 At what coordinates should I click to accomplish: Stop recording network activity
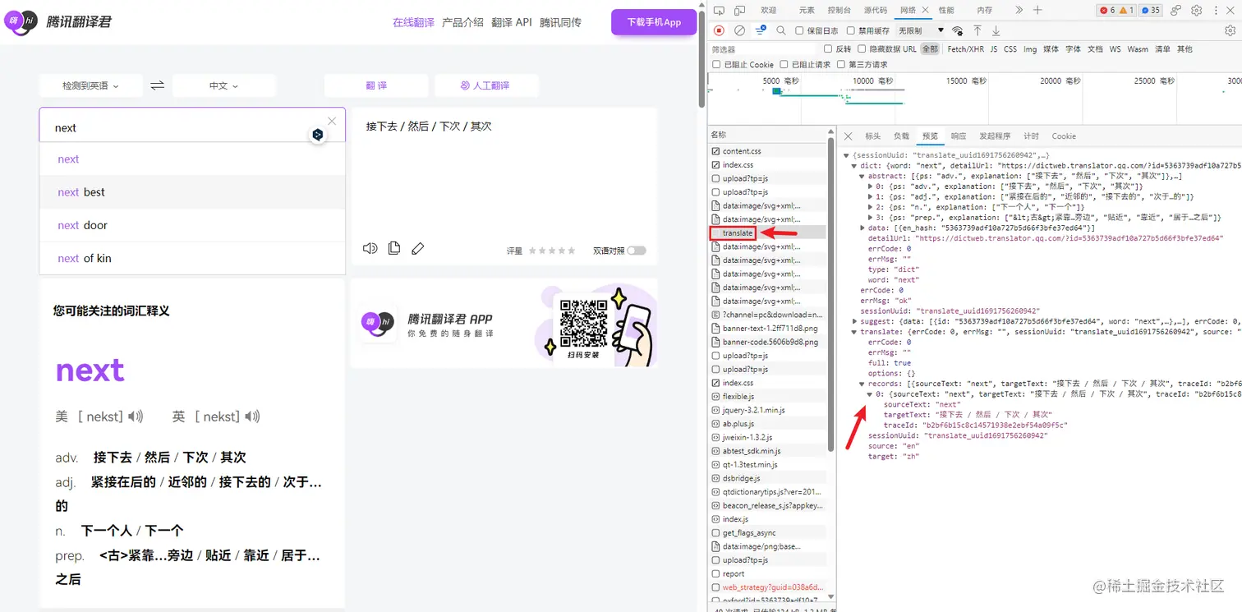[719, 30]
